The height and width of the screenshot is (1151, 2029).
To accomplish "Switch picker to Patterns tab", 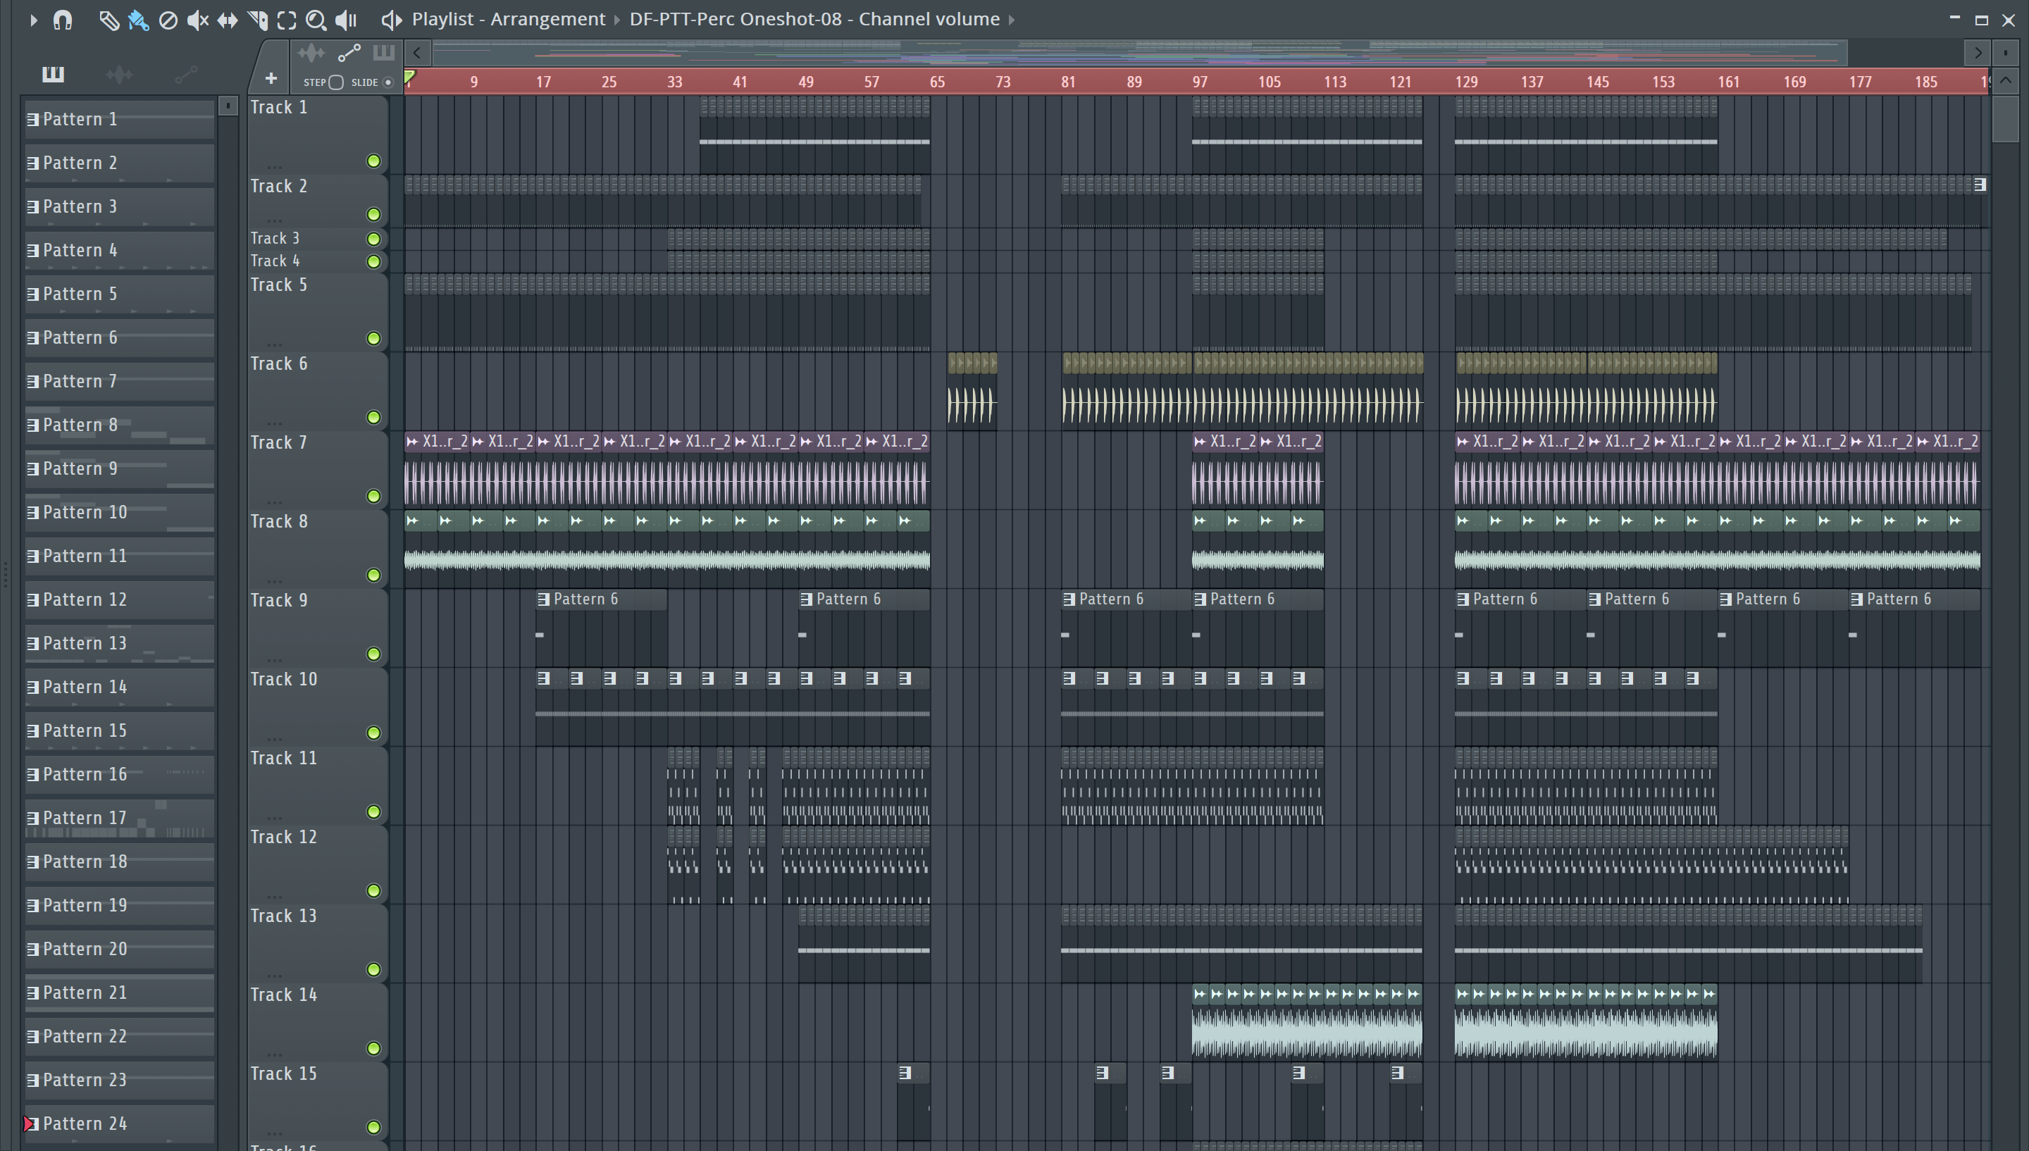I will click(53, 74).
